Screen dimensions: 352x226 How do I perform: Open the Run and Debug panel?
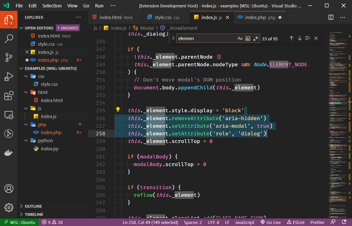tap(9, 76)
